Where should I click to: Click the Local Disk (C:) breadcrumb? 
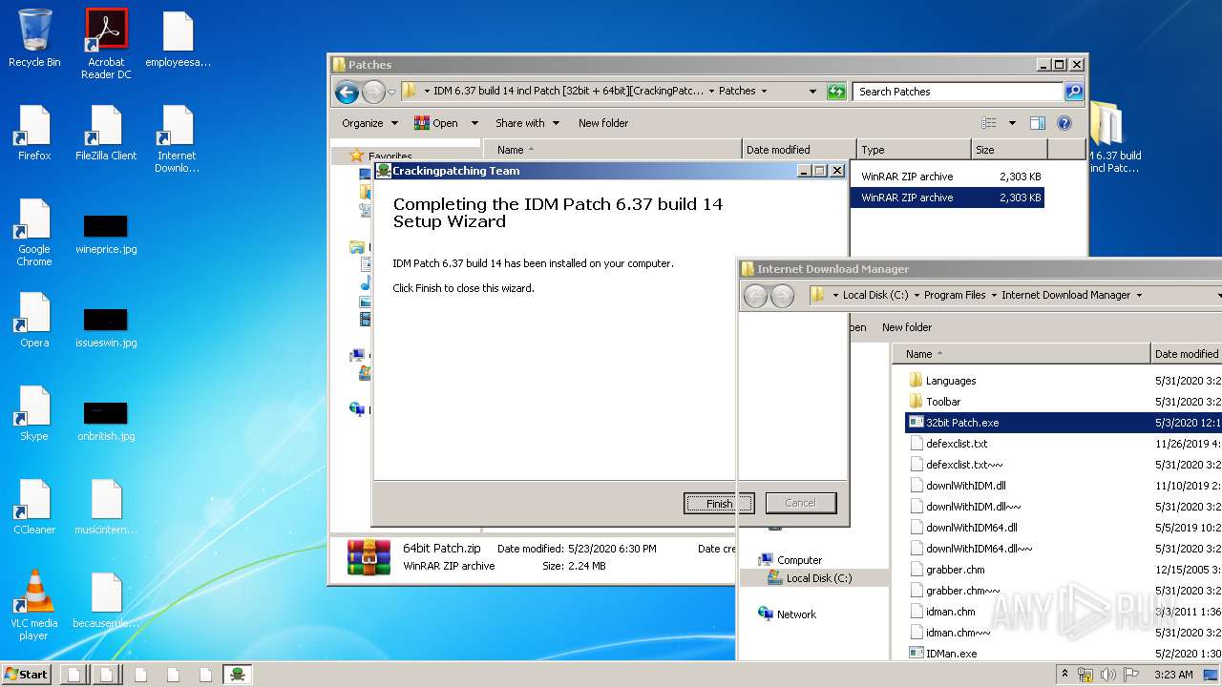(x=875, y=296)
